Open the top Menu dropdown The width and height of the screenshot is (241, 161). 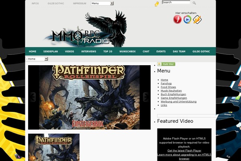coord(102,3)
